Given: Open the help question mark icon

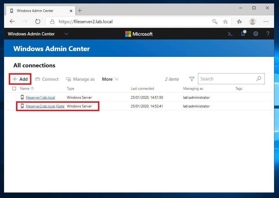Looking at the screenshot, I should (x=268, y=34).
